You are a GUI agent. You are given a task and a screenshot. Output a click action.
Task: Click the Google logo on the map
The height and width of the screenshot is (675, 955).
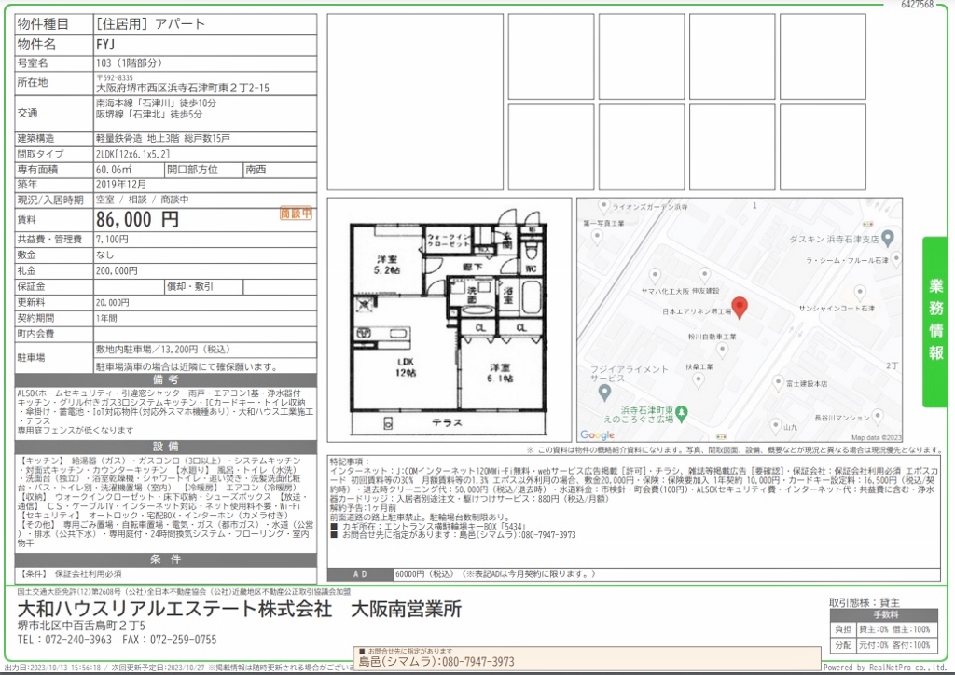click(x=597, y=435)
